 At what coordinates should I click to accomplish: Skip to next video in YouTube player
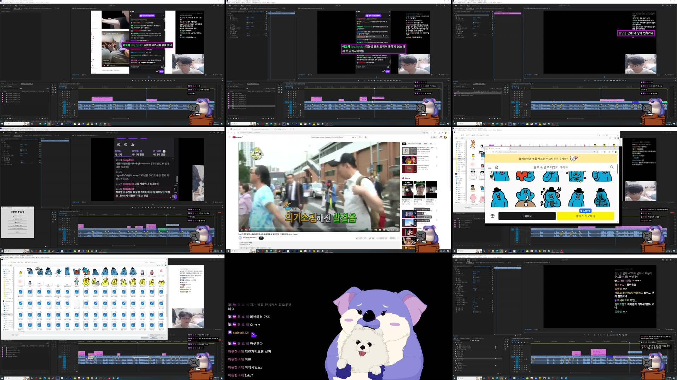click(246, 230)
